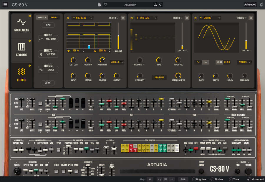
Task: Click the EFFECT 2 TAPE ECHO button
Action: pos(48,54)
